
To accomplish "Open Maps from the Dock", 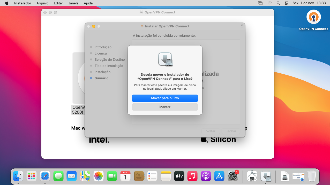I will click(x=85, y=176).
